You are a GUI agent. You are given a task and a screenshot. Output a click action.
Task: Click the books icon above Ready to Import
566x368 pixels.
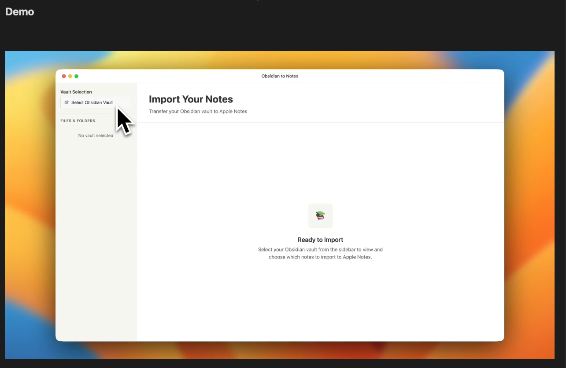(x=320, y=216)
